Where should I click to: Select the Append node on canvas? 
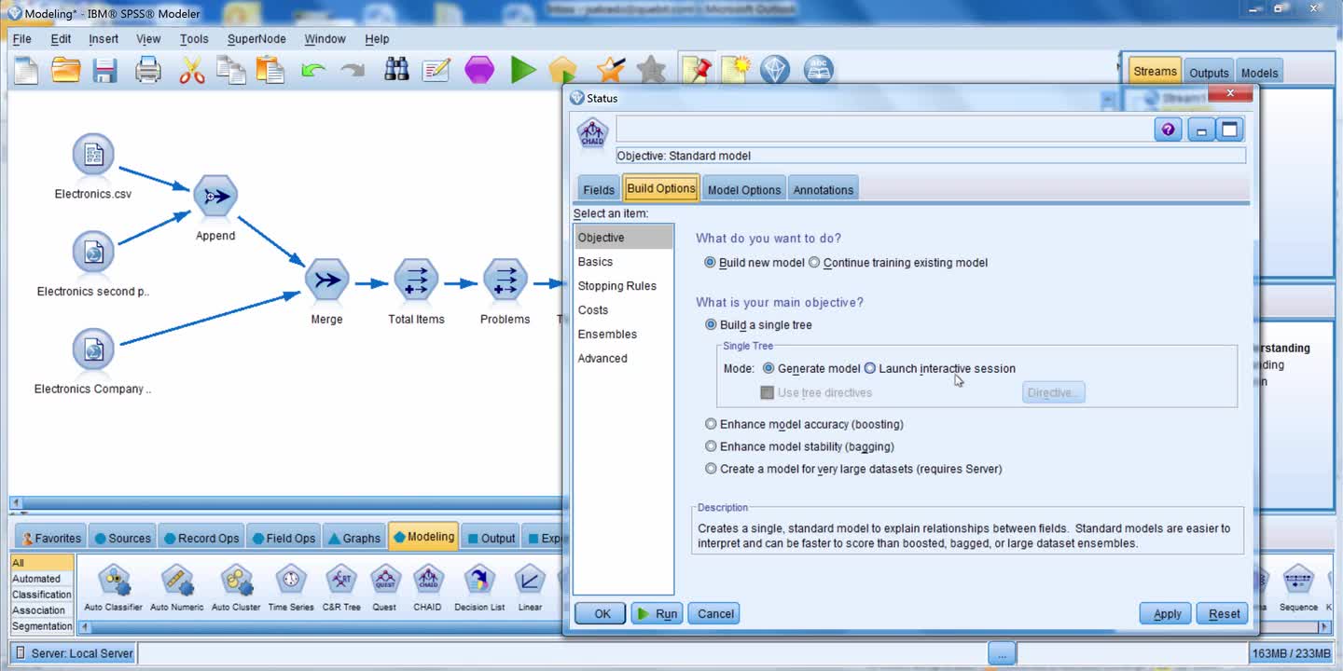(x=215, y=197)
